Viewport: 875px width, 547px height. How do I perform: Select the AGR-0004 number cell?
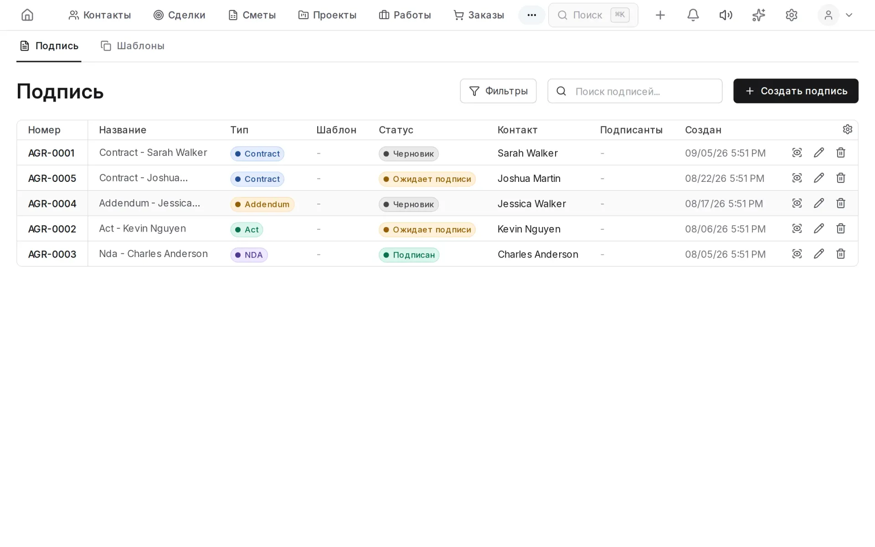tap(52, 204)
